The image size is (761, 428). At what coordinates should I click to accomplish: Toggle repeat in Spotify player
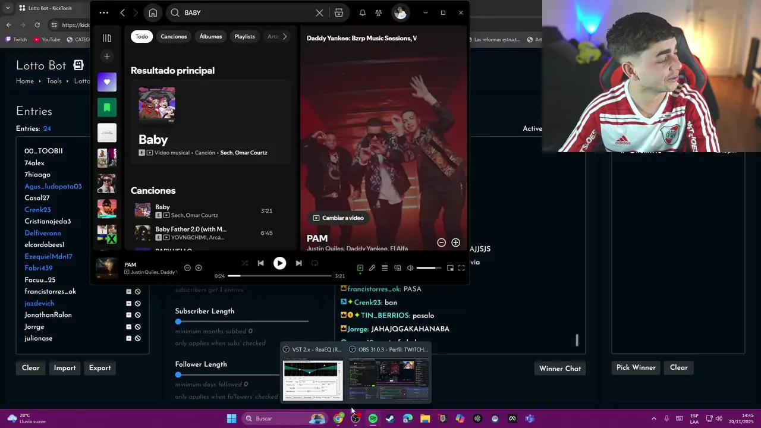[315, 263]
